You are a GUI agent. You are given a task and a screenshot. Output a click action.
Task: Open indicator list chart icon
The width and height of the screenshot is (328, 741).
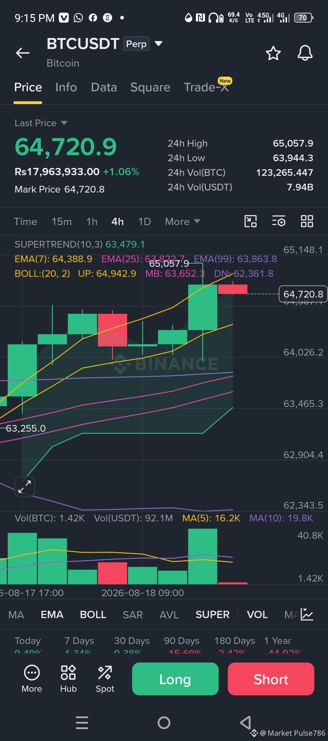[307, 614]
